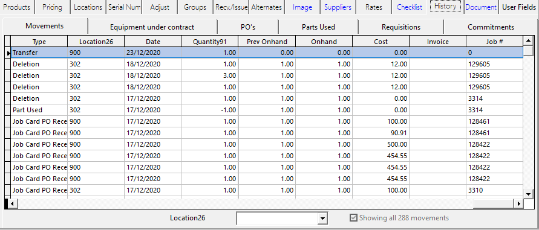
Task: Click quantity 3.00 cell
Action: tap(210, 75)
